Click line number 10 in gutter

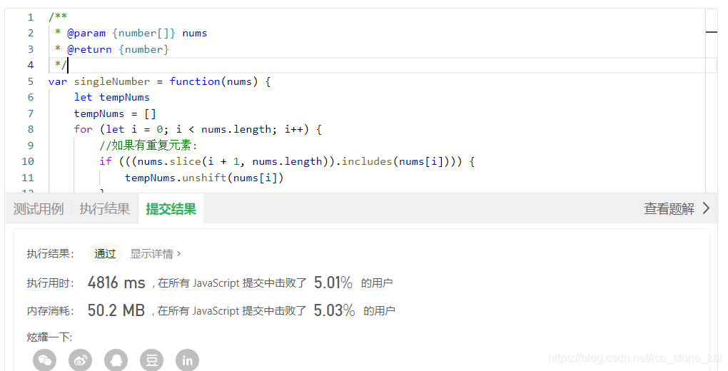coord(28,161)
